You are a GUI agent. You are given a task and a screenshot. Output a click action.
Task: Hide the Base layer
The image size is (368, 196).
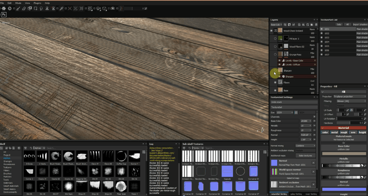pos(275,90)
